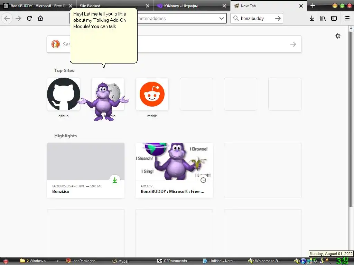The height and width of the screenshot is (265, 354).
Task: Click the magnifier icon in search box
Action: [236, 18]
